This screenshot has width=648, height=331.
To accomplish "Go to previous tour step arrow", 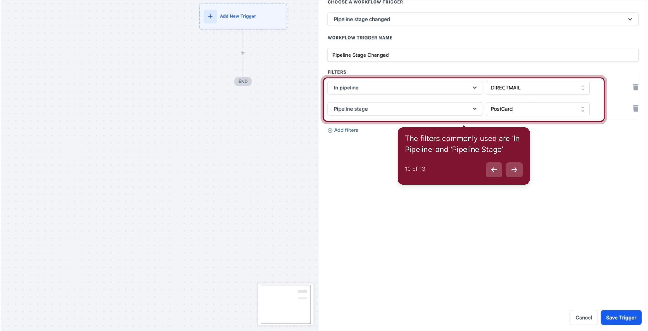I will coord(494,170).
